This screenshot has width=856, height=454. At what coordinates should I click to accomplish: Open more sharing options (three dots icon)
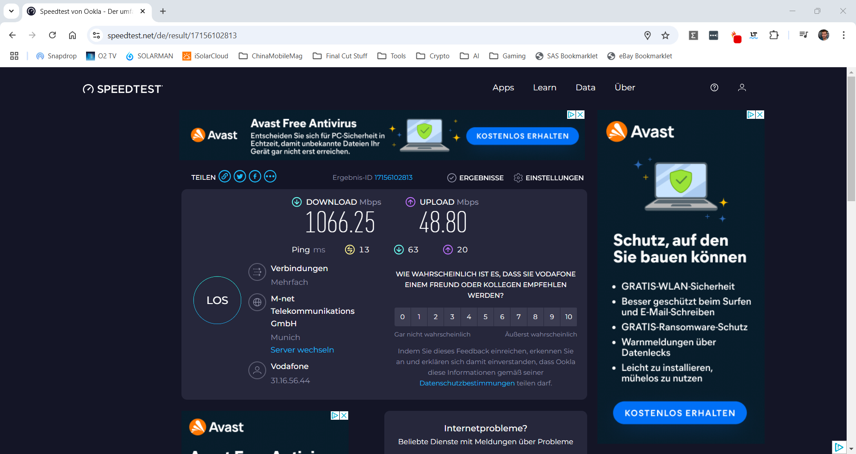(x=270, y=177)
